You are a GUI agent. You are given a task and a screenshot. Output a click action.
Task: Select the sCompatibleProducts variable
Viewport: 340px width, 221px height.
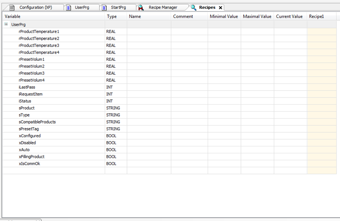[37, 122]
